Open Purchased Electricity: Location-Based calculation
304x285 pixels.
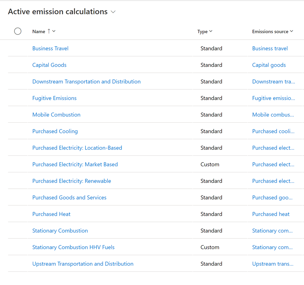(x=77, y=148)
